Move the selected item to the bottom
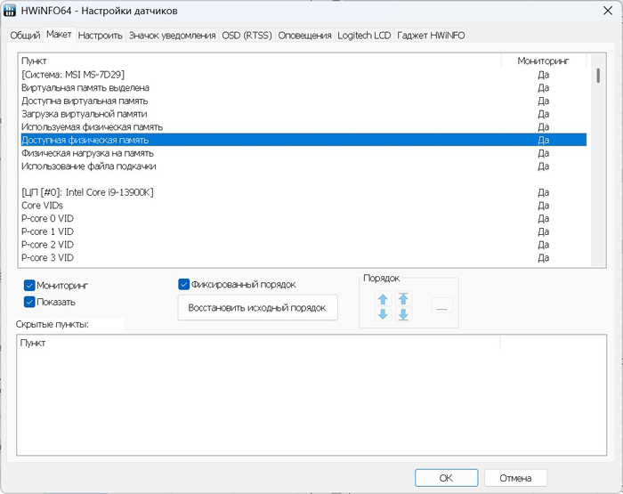Screen dimensions: 623x494 [403, 314]
